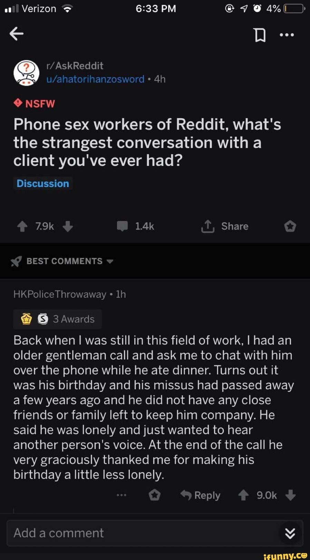Upvote the AskReddit post
The height and width of the screenshot is (560, 310).
(22, 226)
